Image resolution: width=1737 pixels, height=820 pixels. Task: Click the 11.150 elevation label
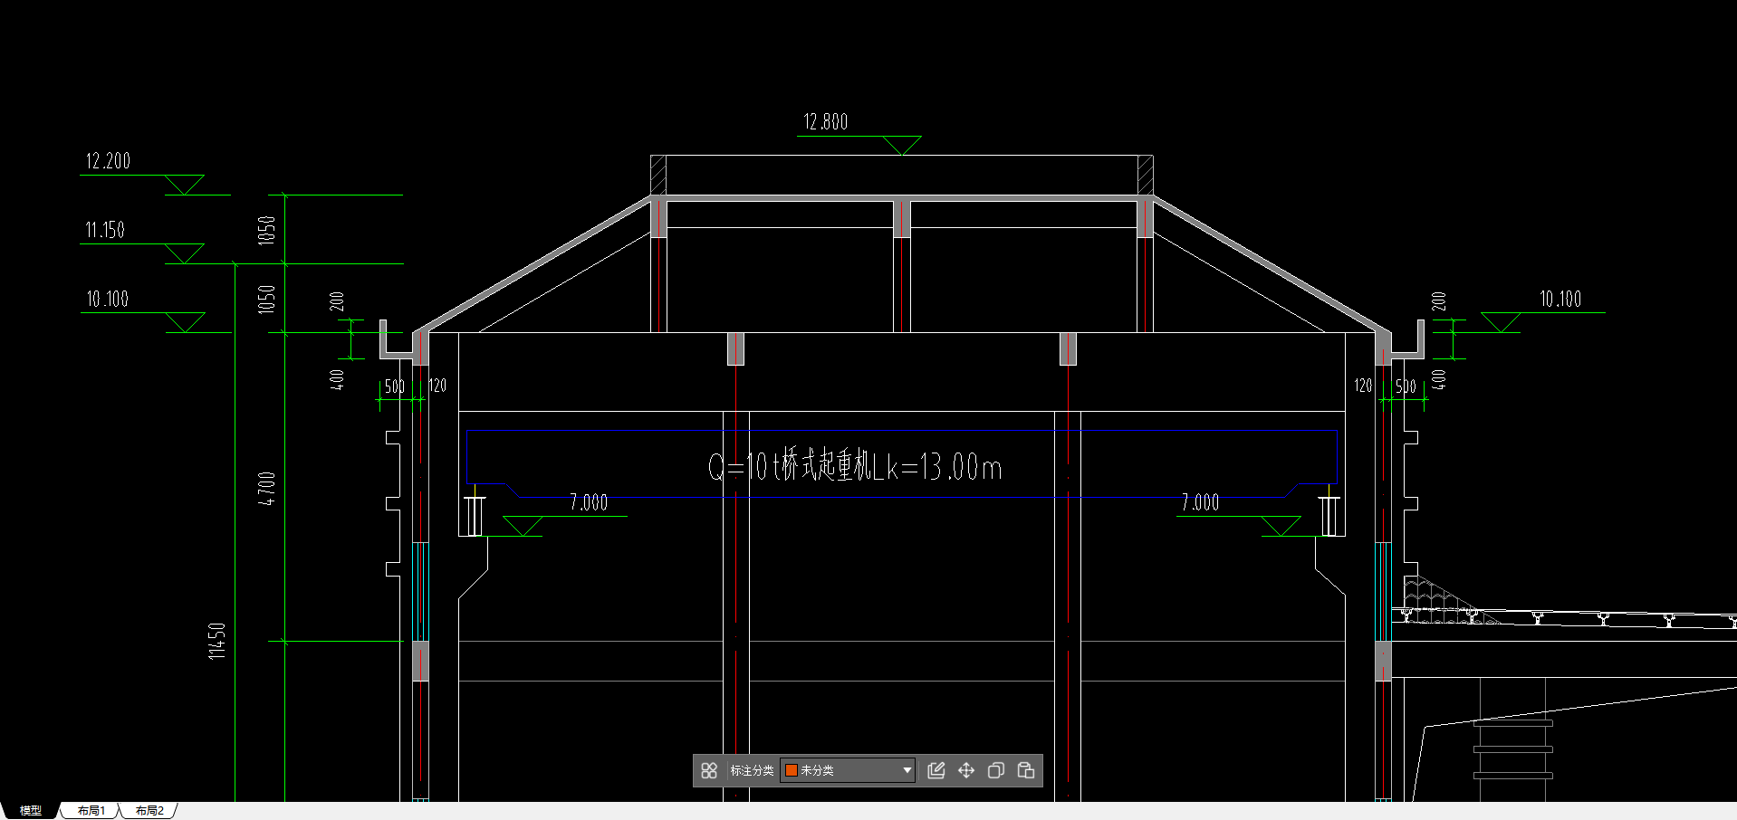click(x=105, y=230)
